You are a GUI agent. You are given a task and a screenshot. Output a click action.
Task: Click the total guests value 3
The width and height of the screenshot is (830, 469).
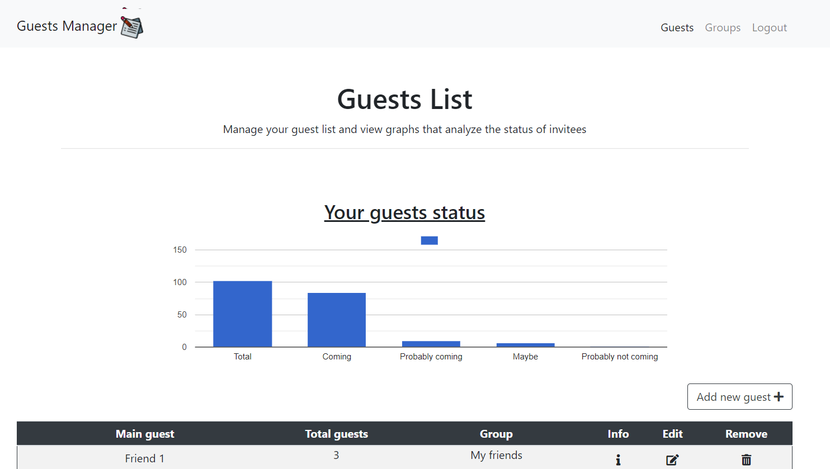click(x=336, y=455)
